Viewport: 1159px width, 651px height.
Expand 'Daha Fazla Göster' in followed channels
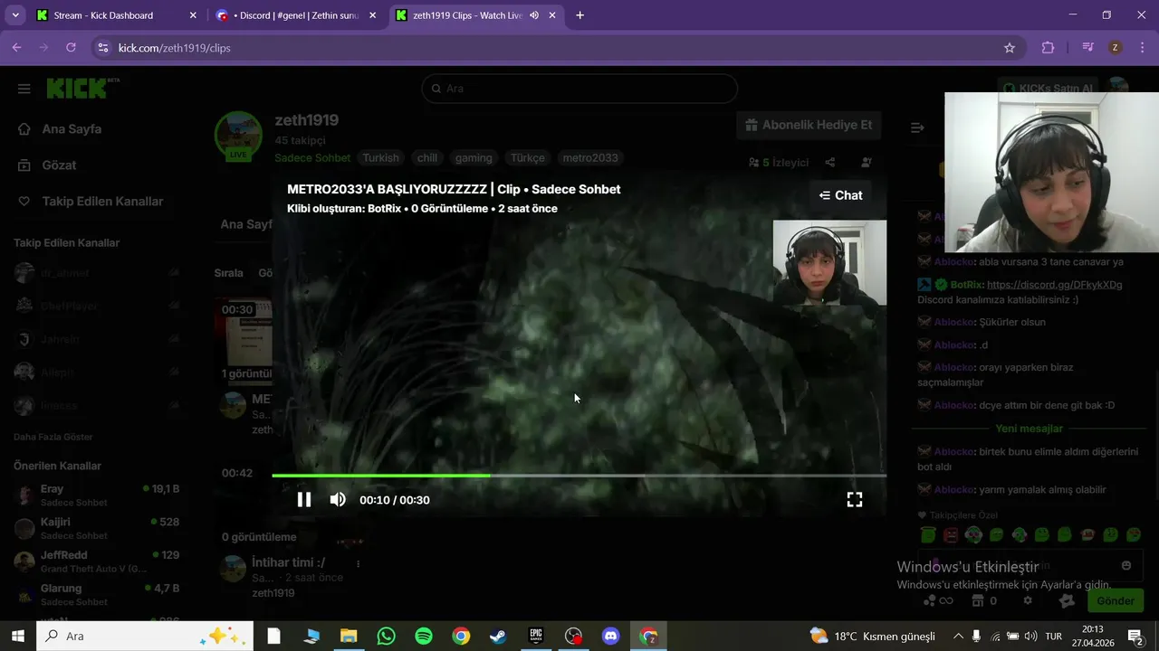(x=53, y=437)
